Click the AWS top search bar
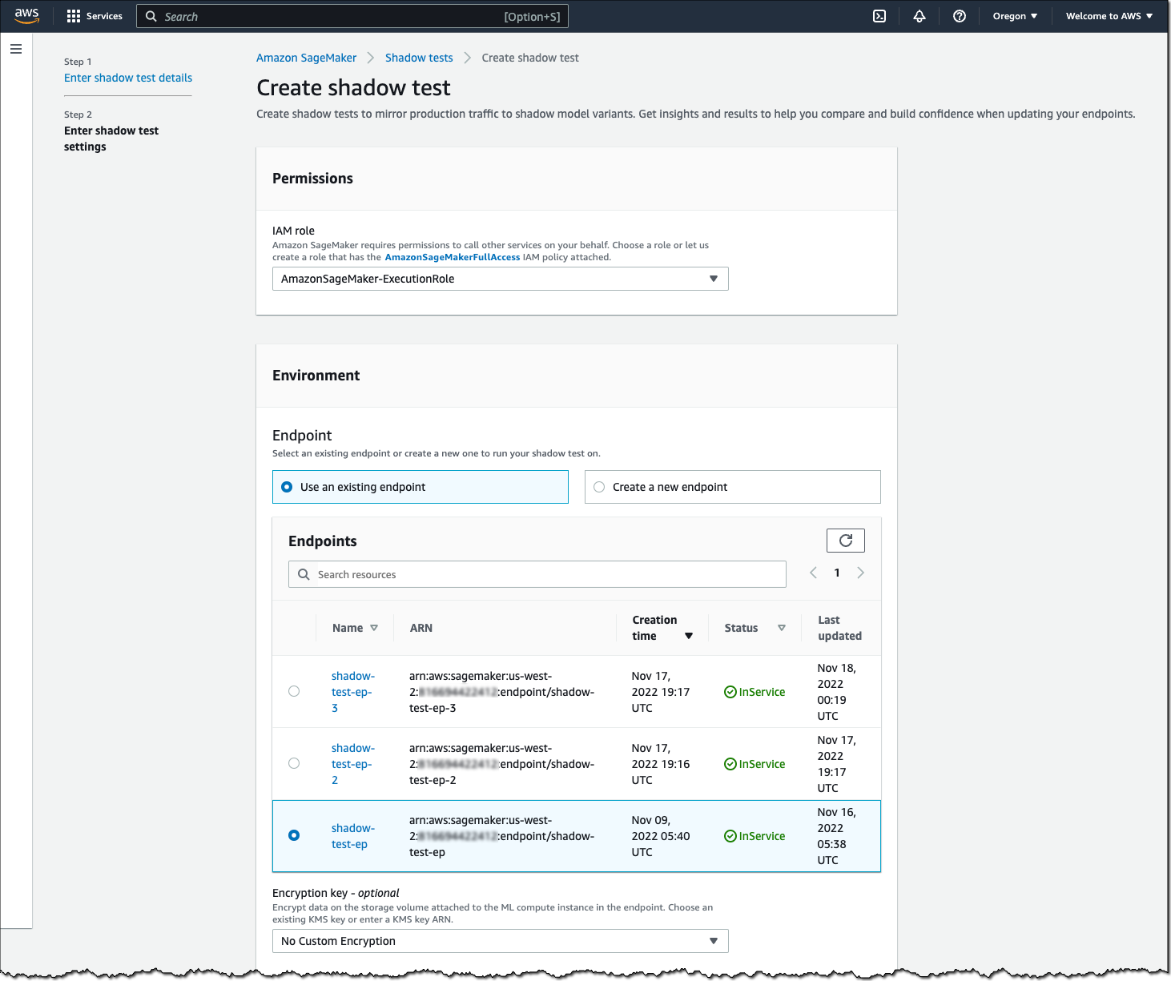 352,16
